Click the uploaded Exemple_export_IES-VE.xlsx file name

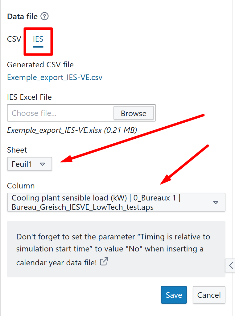tap(72, 130)
